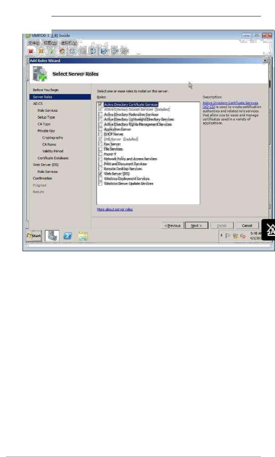Check Active Directory Rights Management Services

click(x=100, y=125)
